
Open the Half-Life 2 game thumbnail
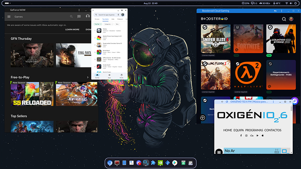click(x=248, y=75)
